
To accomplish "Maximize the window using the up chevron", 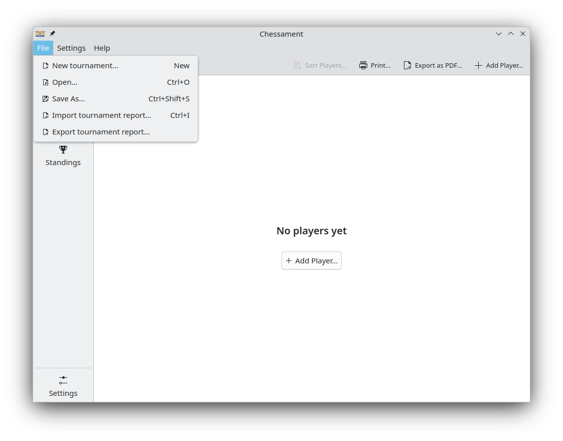I will pyautogui.click(x=511, y=34).
